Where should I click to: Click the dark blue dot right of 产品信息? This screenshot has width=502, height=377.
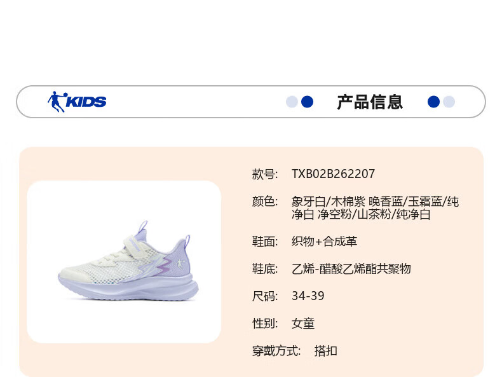(x=433, y=102)
